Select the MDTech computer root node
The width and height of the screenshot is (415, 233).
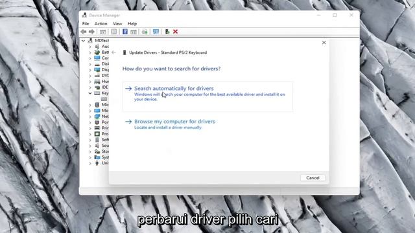102,40
